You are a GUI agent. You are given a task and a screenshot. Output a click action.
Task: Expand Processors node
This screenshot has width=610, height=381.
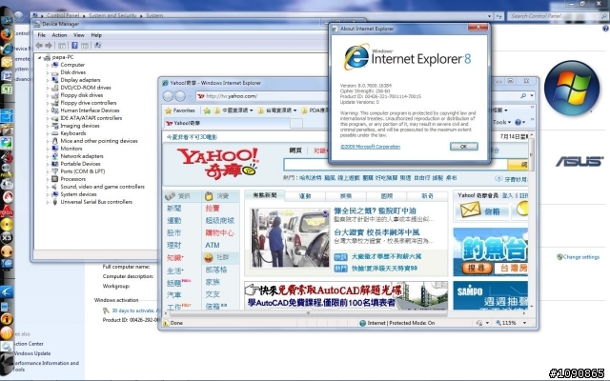48,179
